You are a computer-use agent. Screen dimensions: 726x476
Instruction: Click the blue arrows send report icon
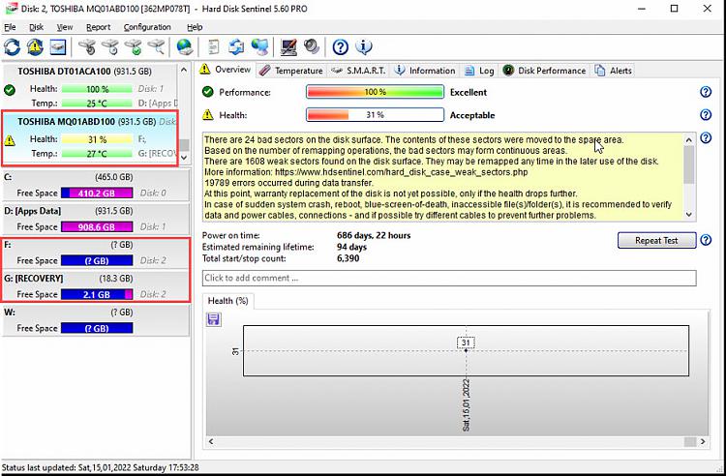(x=236, y=46)
